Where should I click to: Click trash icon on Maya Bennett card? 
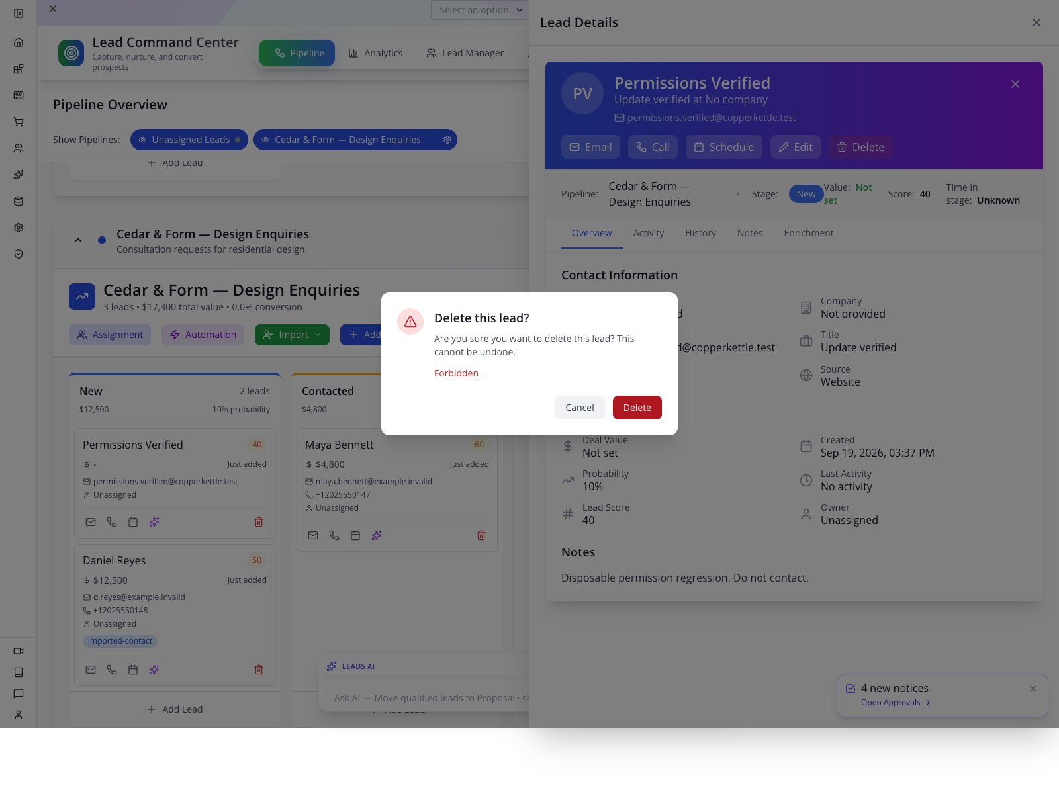pos(481,535)
